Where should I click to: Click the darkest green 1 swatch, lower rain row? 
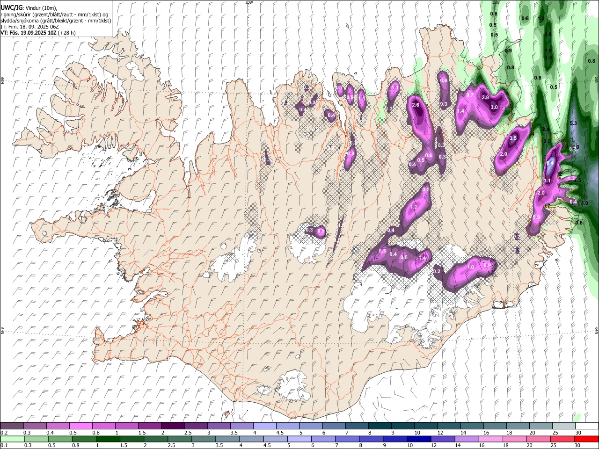[x=108, y=439]
